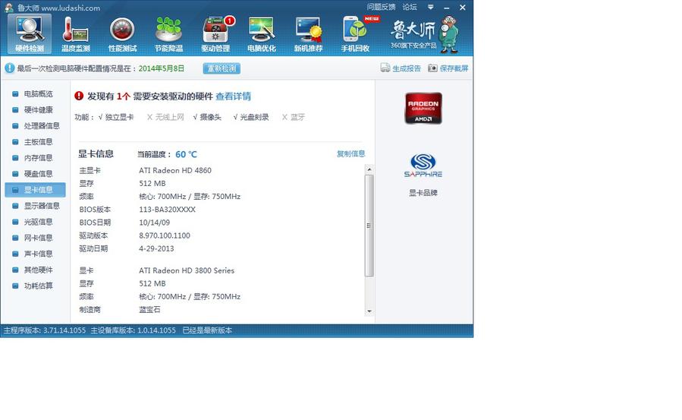
Task: Open the 手机回收 phone recycling icon
Action: 355,34
